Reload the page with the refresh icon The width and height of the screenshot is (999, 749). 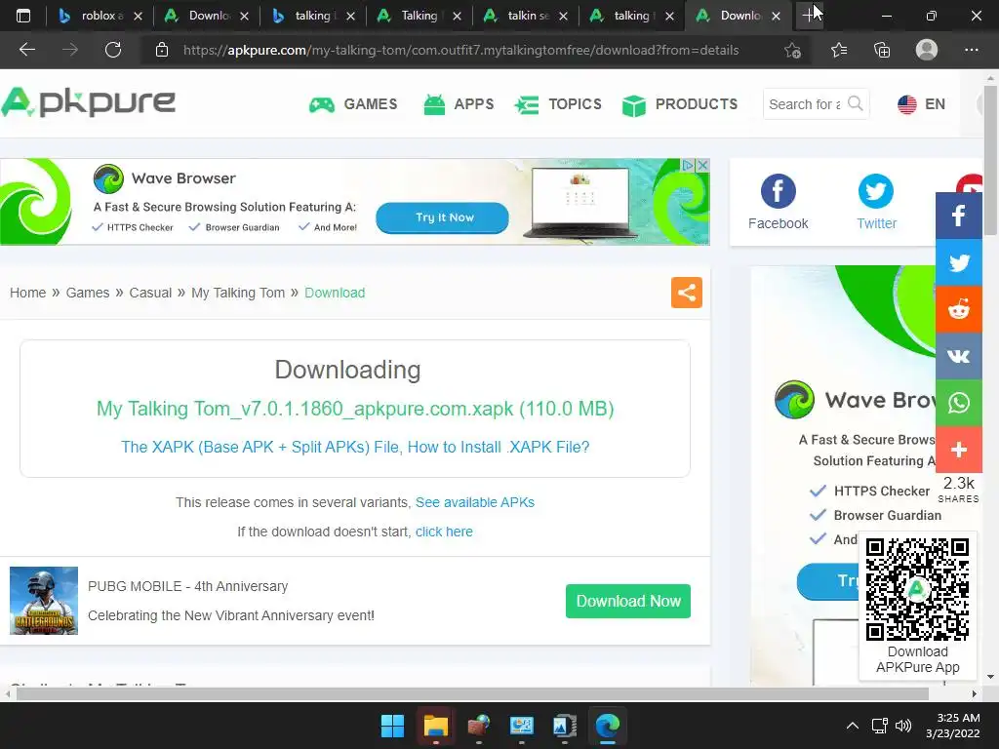pos(113,50)
